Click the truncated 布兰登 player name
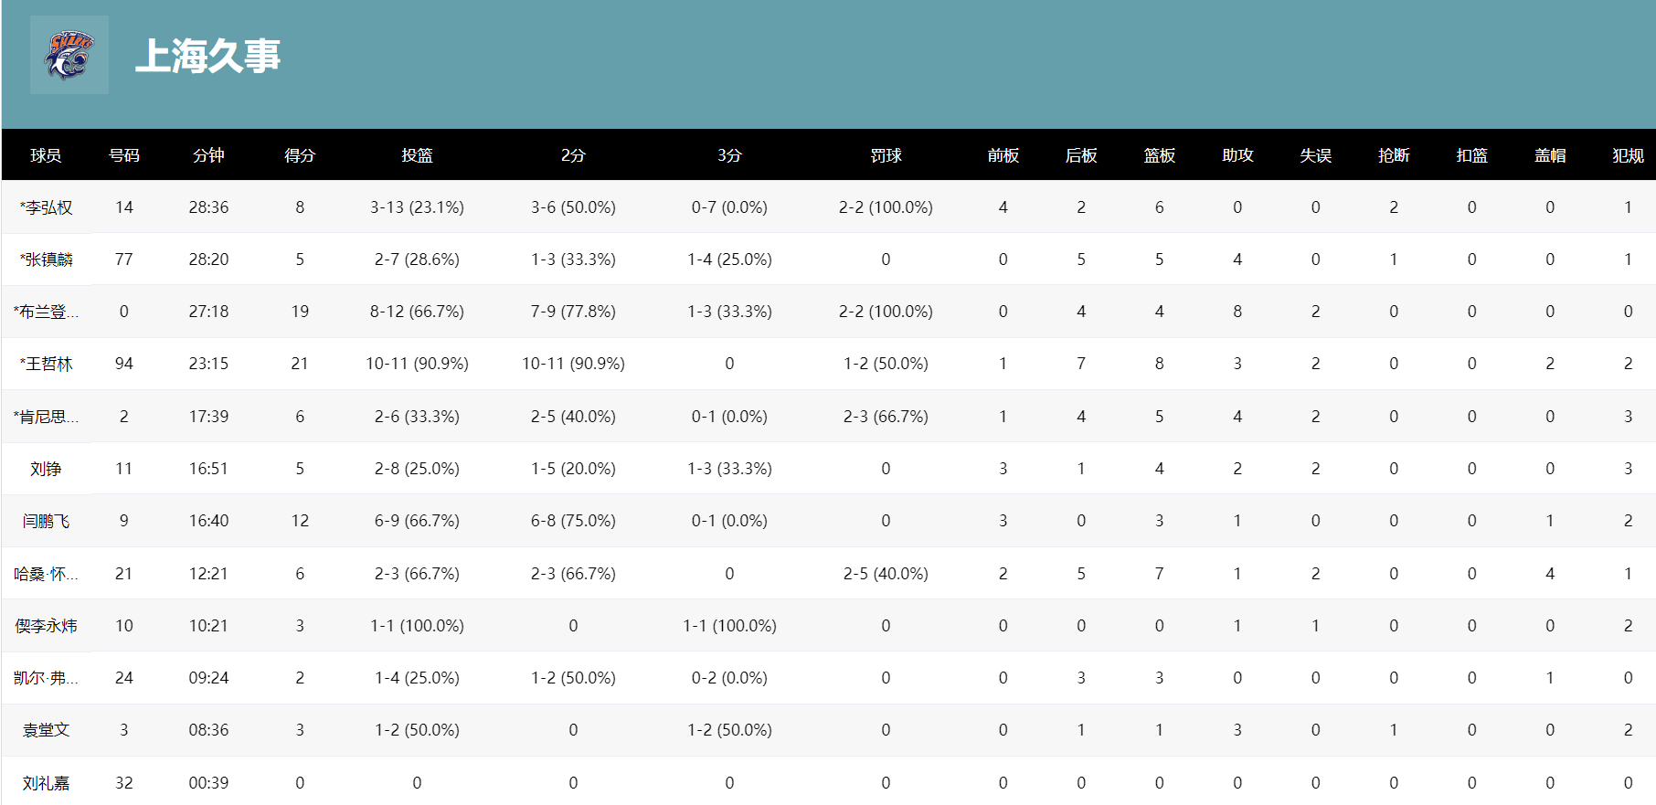The image size is (1656, 805). click(x=46, y=312)
